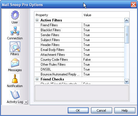Click the scroll up arrow of property list

pos(126,21)
